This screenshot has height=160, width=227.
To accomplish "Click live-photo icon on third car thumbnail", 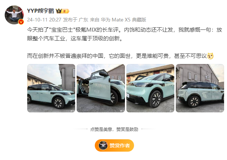I will click(x=171, y=111).
